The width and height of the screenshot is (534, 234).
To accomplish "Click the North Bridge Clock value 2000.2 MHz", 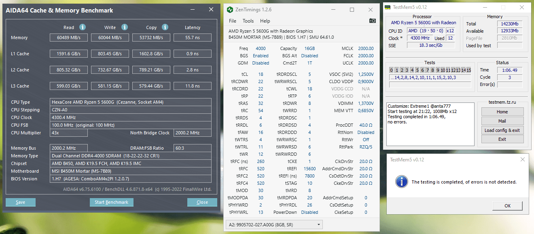I will click(193, 133).
